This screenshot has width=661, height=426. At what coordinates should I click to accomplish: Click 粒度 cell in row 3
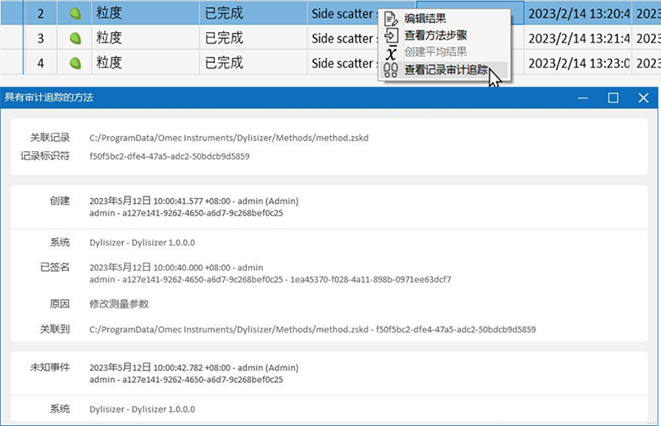[x=145, y=38]
